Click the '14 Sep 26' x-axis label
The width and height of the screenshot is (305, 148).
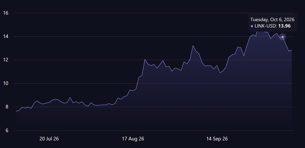[217, 139]
